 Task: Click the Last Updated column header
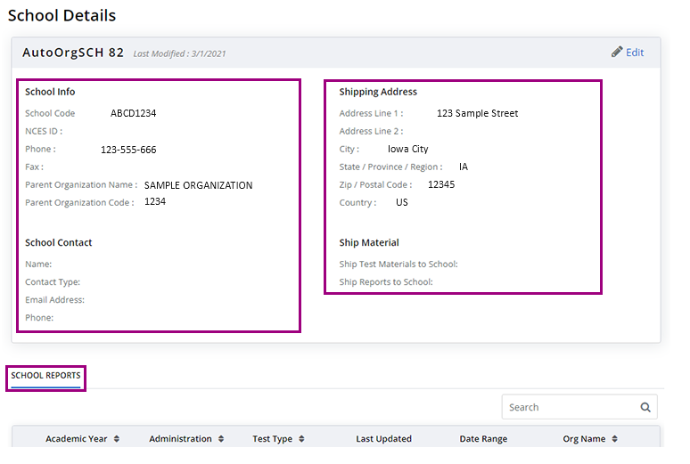(x=383, y=438)
